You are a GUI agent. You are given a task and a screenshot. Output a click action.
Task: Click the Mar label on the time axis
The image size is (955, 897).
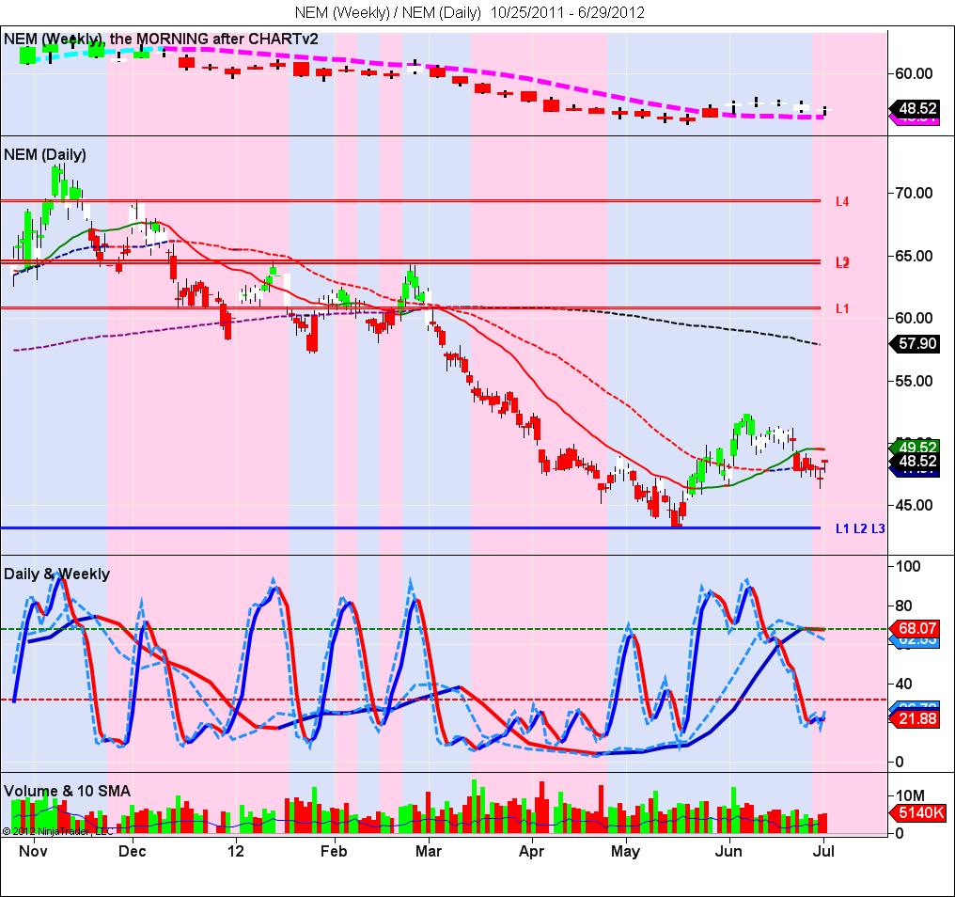429,851
